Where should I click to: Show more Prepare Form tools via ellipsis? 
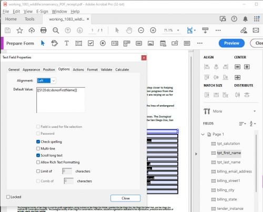(200, 43)
